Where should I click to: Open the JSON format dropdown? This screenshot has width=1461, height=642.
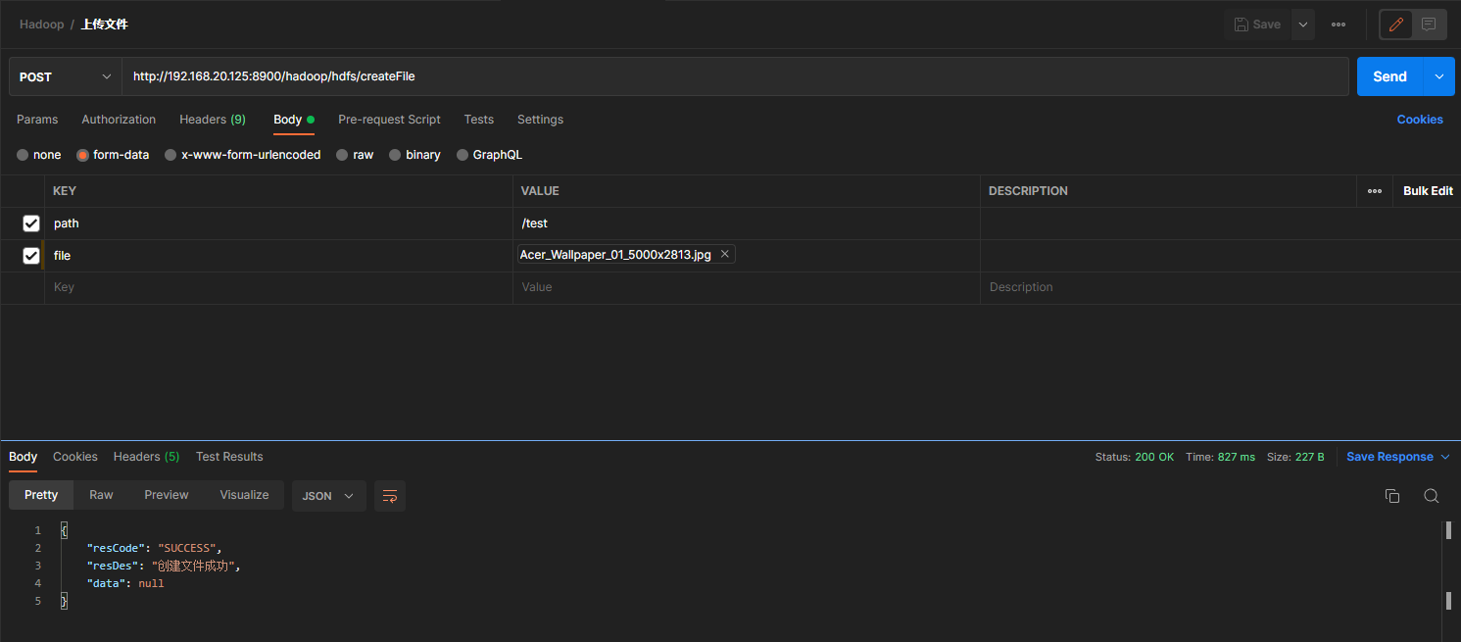pyautogui.click(x=329, y=496)
